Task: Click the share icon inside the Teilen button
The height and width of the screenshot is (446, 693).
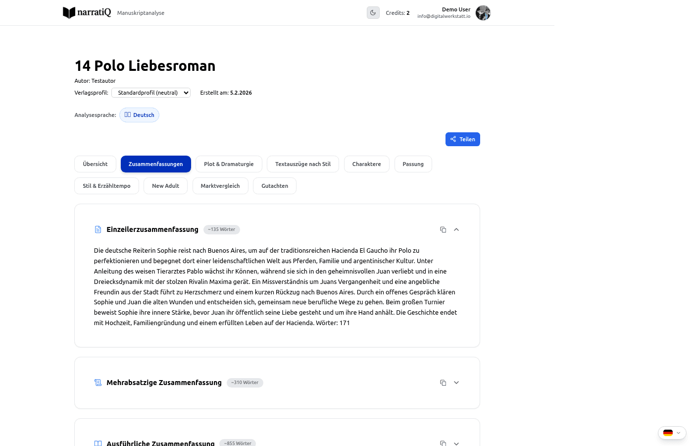Action: coord(453,139)
